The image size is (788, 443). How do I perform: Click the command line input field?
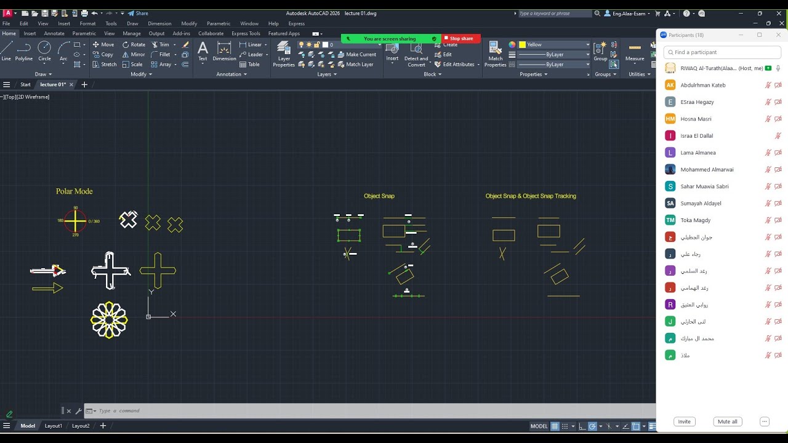[369, 411]
